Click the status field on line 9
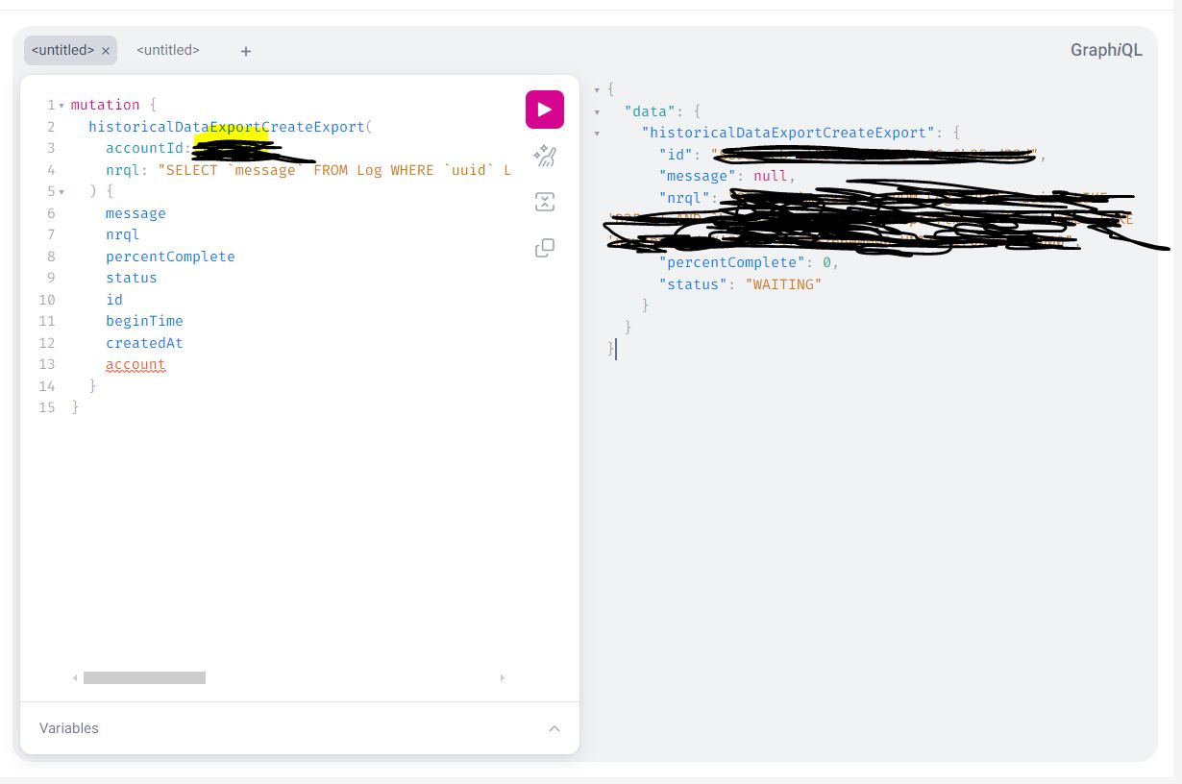Viewport: 1182px width, 784px height. coord(132,278)
